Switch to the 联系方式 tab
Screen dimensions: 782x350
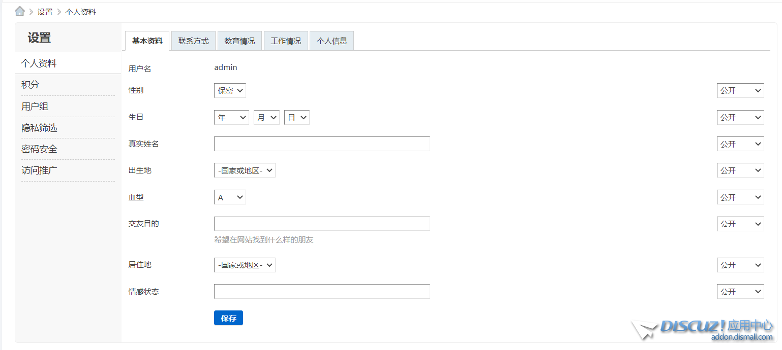pos(193,41)
